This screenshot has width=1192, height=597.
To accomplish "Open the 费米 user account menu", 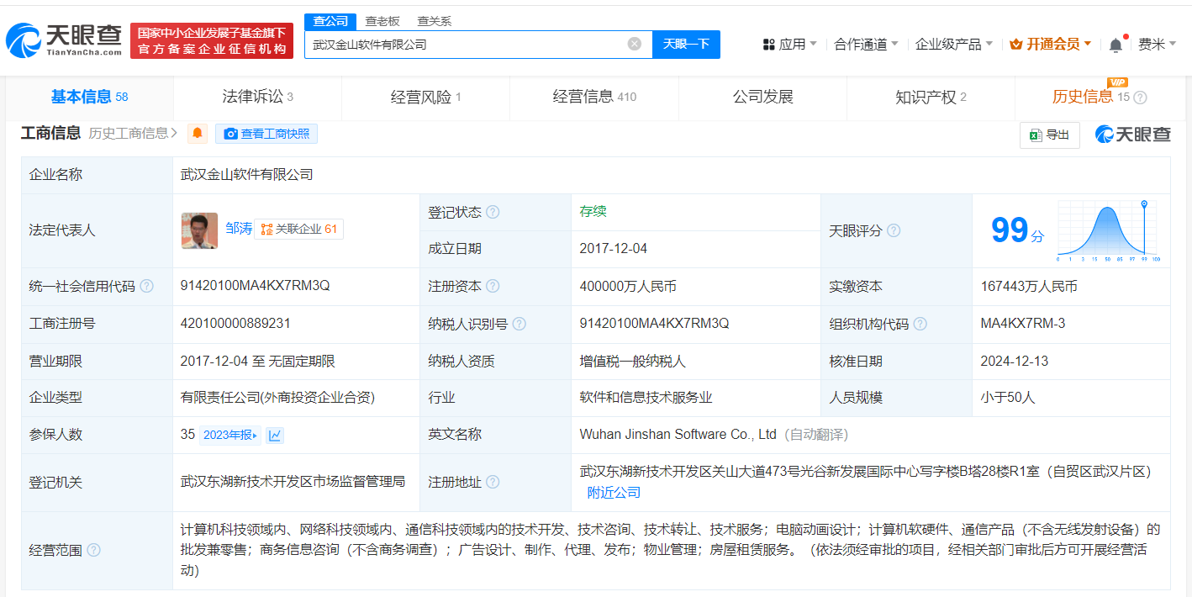I will pos(1157,45).
